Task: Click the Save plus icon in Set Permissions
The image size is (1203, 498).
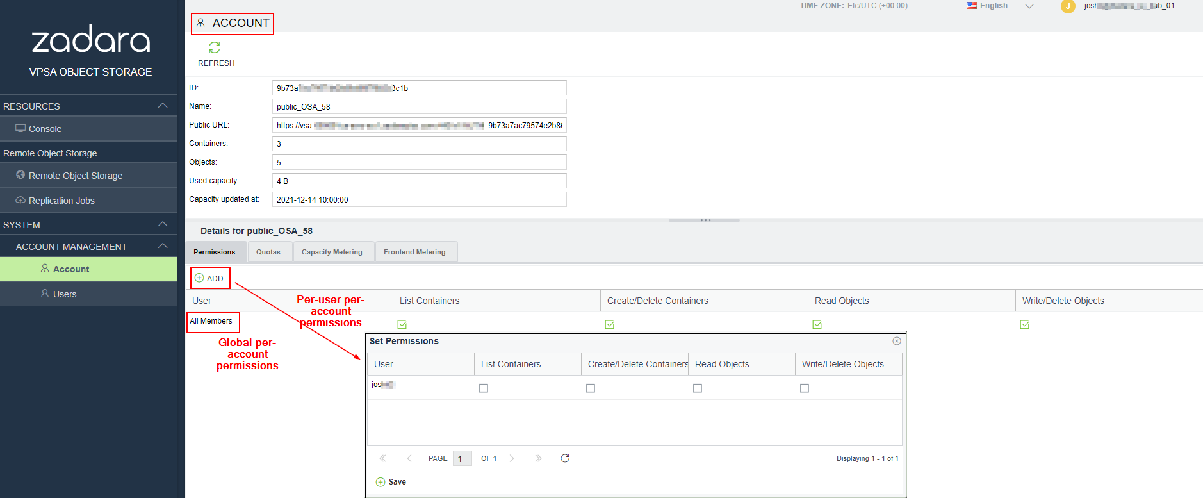Action: 381,482
